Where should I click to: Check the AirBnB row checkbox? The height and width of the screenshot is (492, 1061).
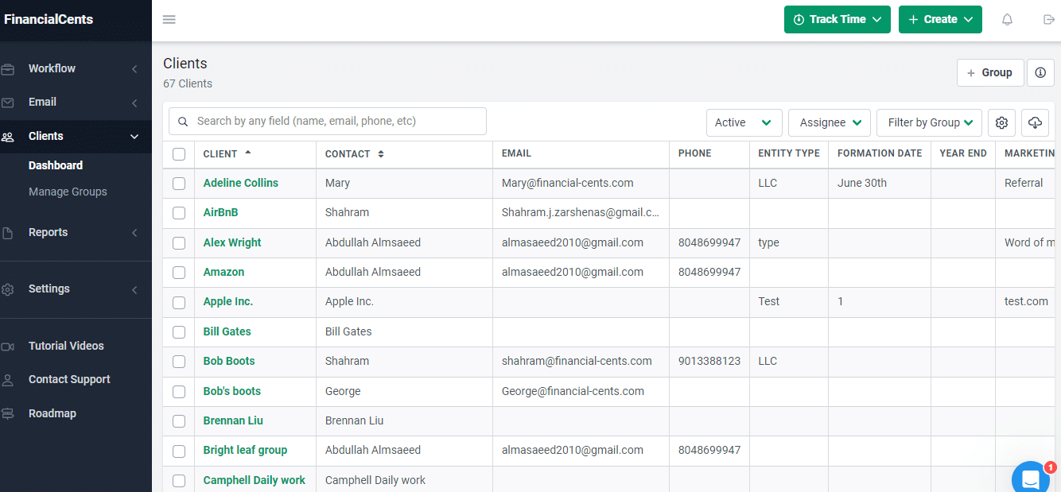[179, 213]
